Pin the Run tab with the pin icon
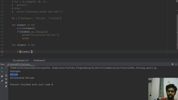The image size is (178, 100). click(x=2, y=81)
